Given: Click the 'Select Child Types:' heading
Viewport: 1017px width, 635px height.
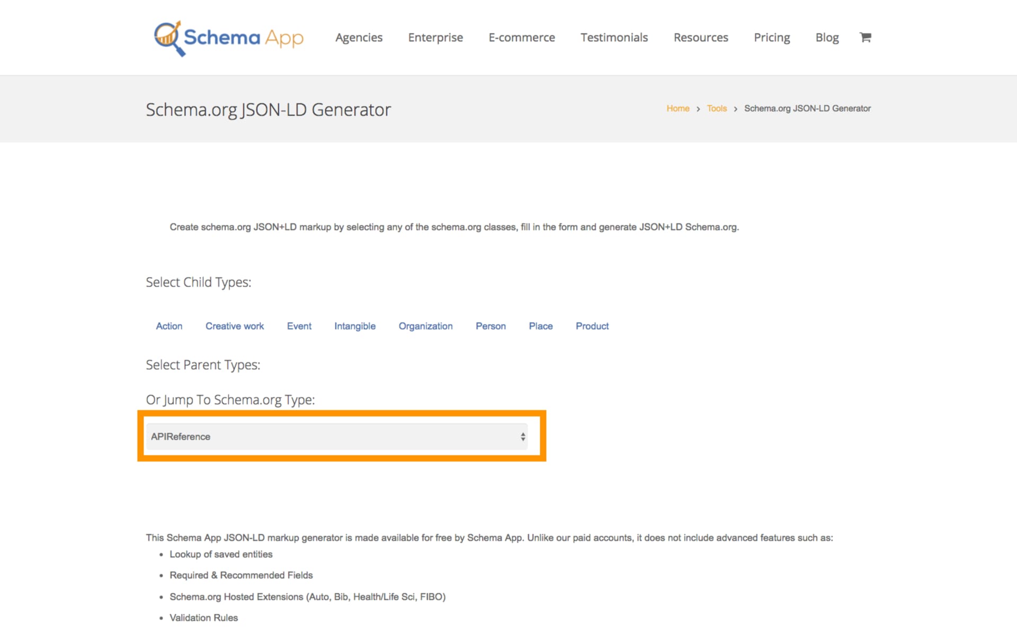Looking at the screenshot, I should [199, 283].
